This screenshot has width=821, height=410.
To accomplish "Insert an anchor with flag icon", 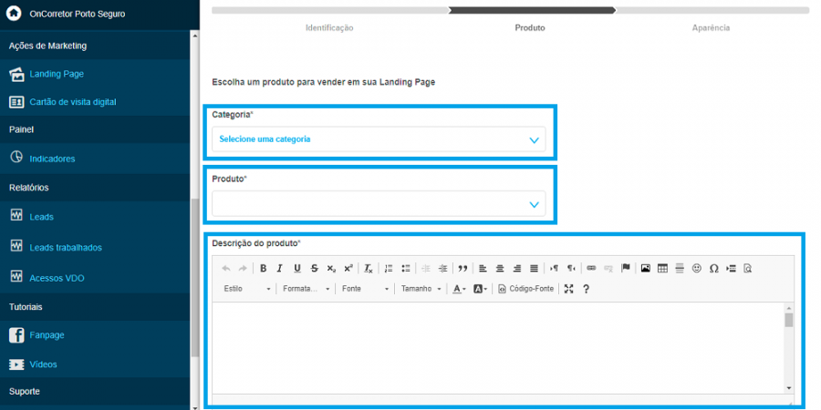I will (625, 268).
